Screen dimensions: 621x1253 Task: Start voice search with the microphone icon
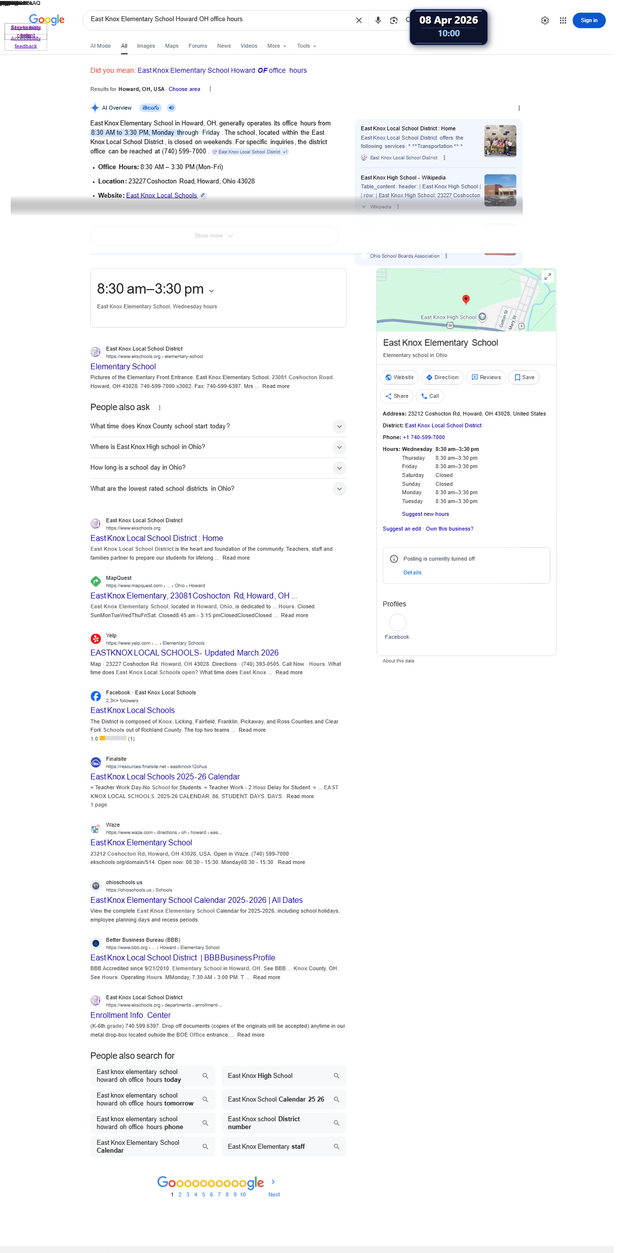click(x=378, y=20)
